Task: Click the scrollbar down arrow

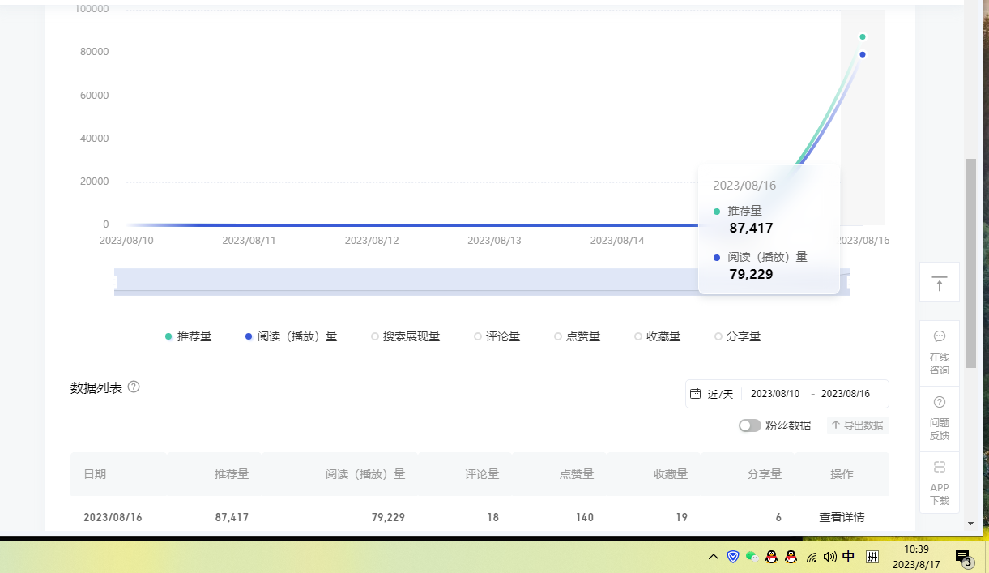Action: tap(970, 524)
